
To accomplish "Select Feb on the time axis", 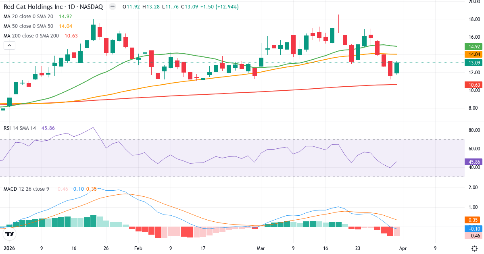I will (138, 248).
